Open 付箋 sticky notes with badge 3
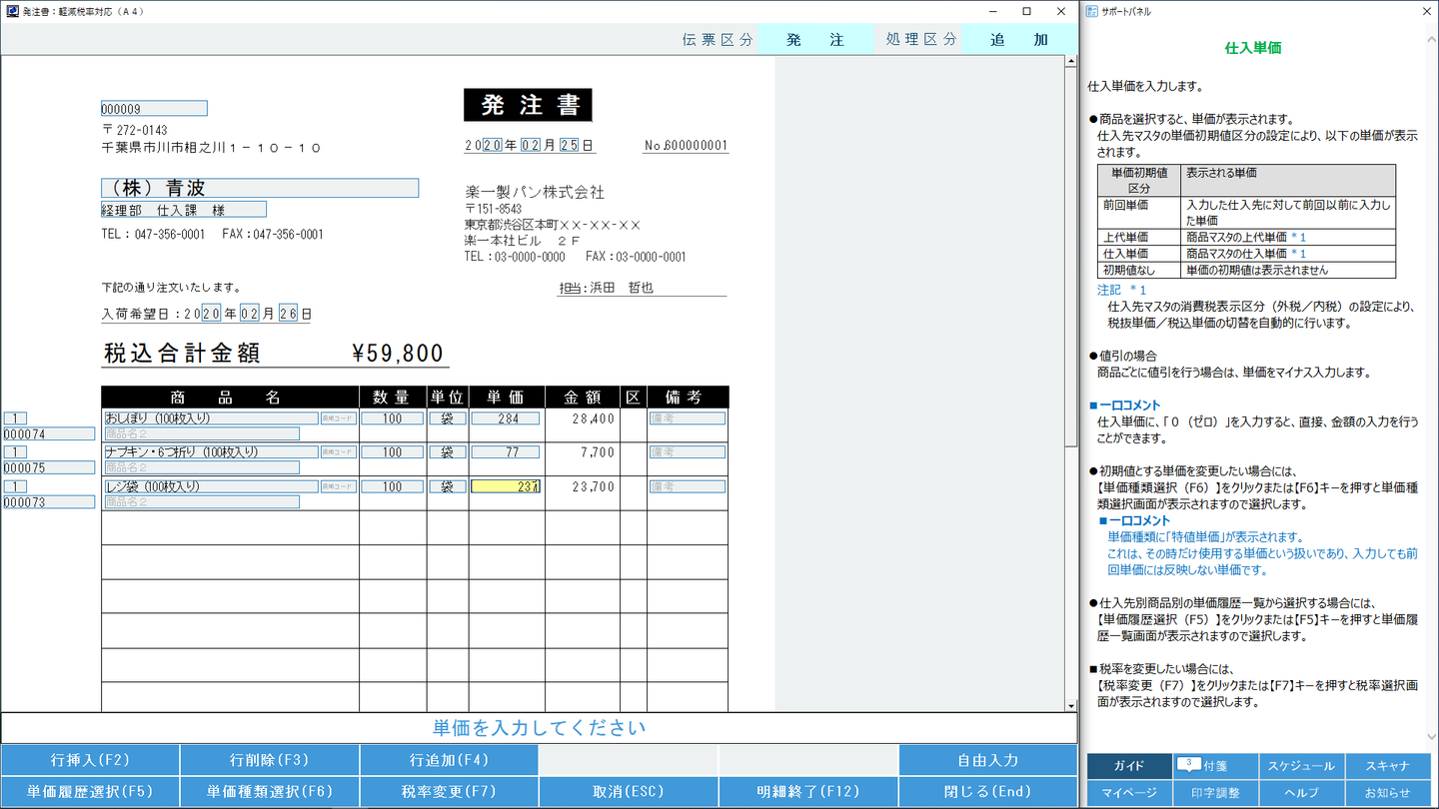Viewport: 1439px width, 809px height. [x=1204, y=766]
